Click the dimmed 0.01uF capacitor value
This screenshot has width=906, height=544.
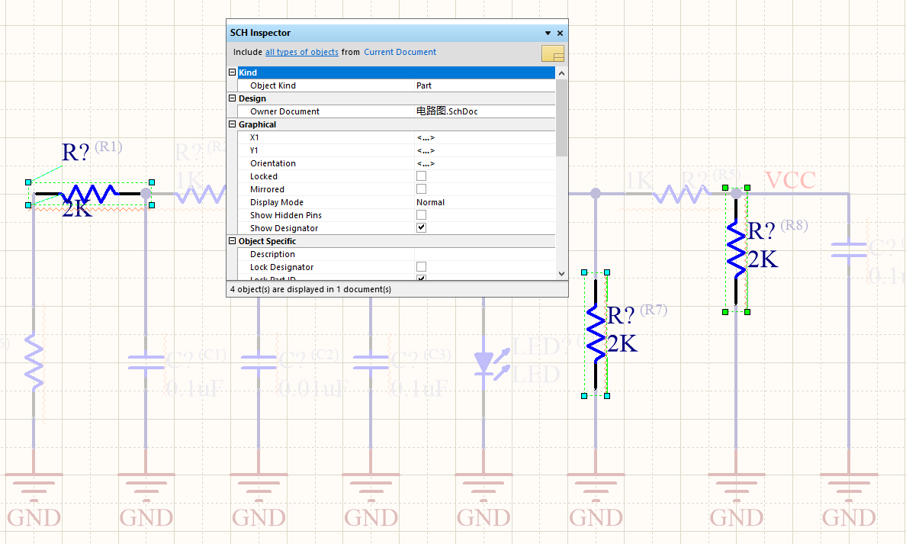[x=313, y=388]
